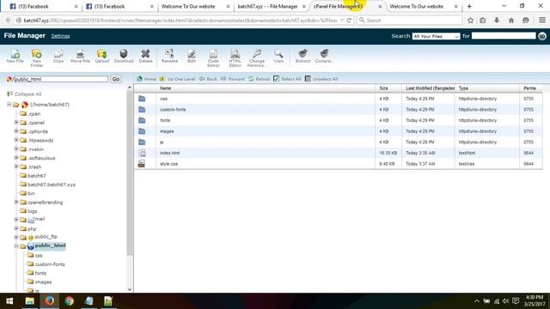Click the Edit toolbar icon

[x=192, y=56]
